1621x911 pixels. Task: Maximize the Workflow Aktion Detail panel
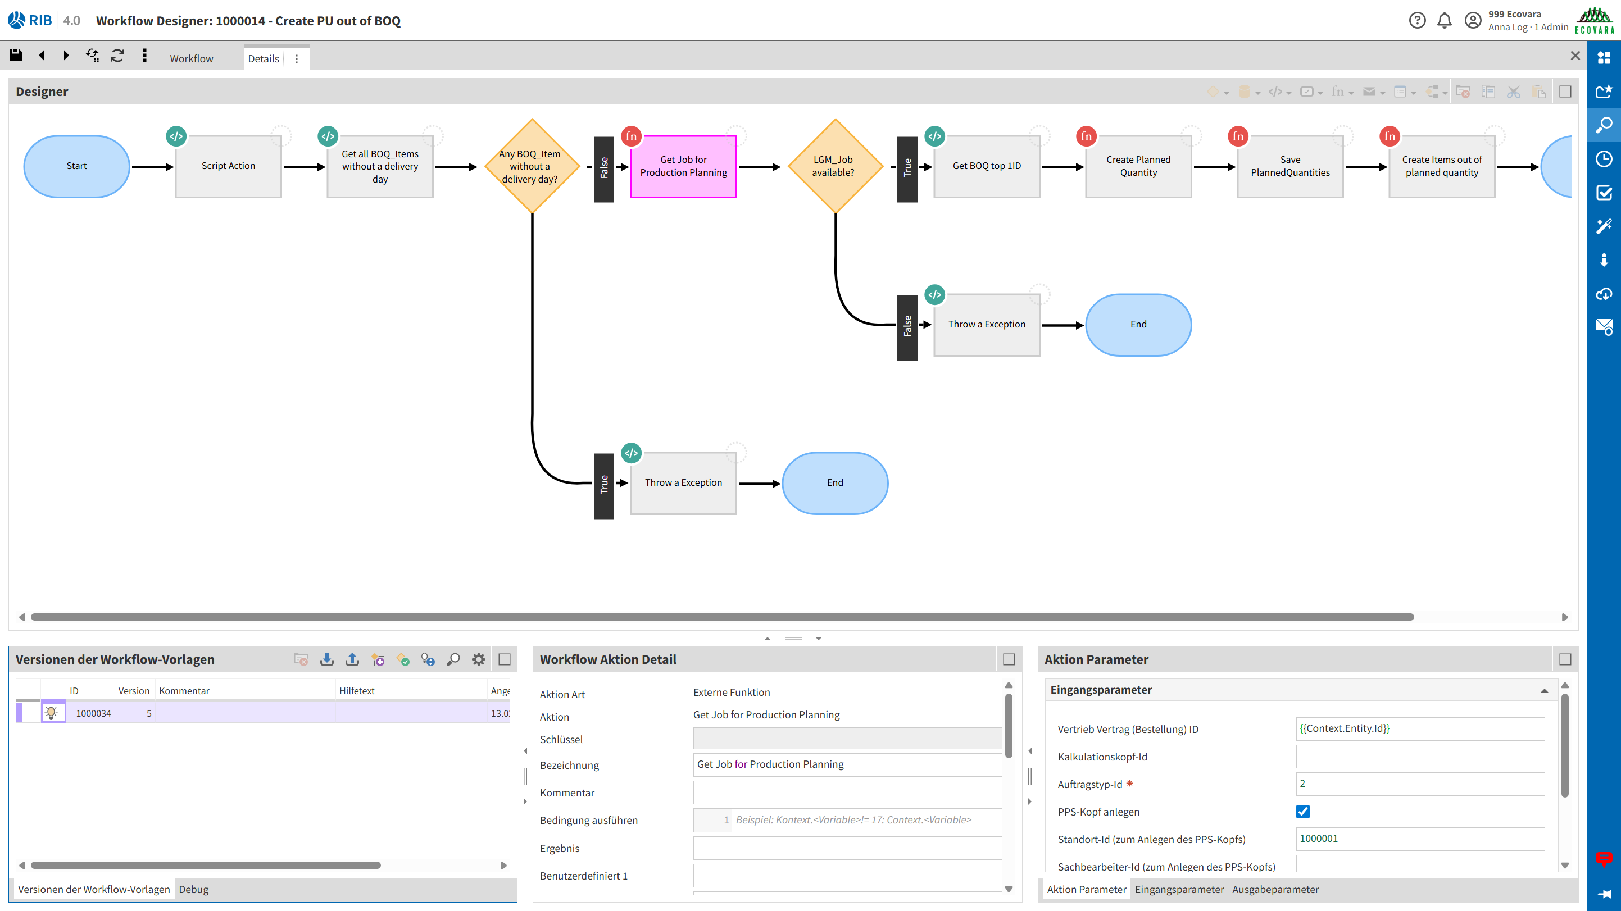1009,659
